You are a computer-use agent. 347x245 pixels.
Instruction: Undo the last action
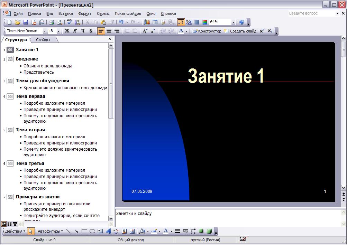click(121, 22)
